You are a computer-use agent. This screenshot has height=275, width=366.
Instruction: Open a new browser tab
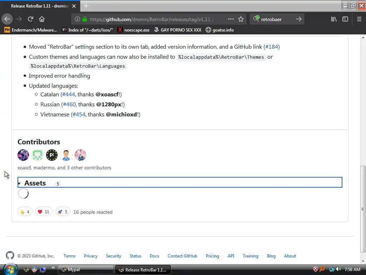click(86, 6)
